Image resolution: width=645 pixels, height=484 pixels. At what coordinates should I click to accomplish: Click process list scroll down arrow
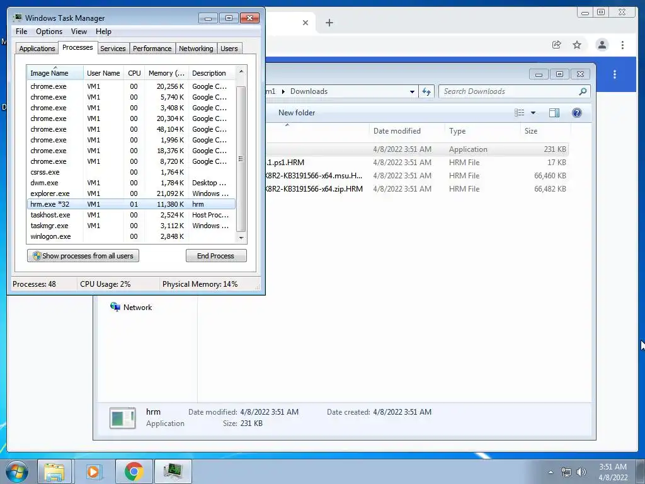click(241, 238)
